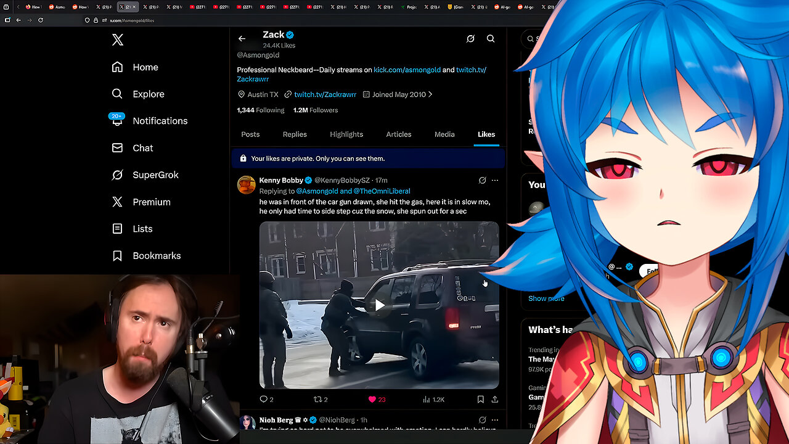View the 1,344 Following list
The height and width of the screenshot is (444, 789).
261,110
